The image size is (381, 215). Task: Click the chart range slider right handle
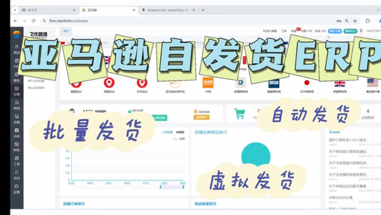pyautogui.click(x=183, y=187)
